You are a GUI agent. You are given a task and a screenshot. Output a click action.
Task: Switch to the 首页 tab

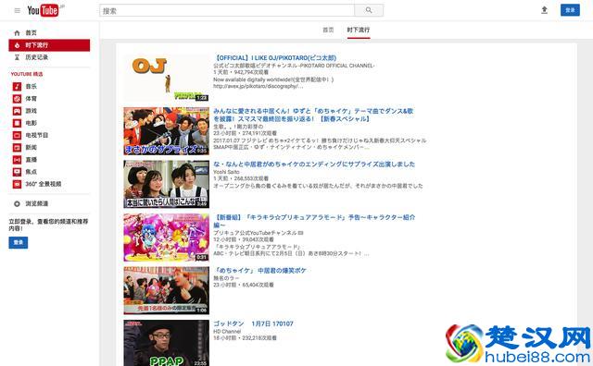[x=328, y=30]
